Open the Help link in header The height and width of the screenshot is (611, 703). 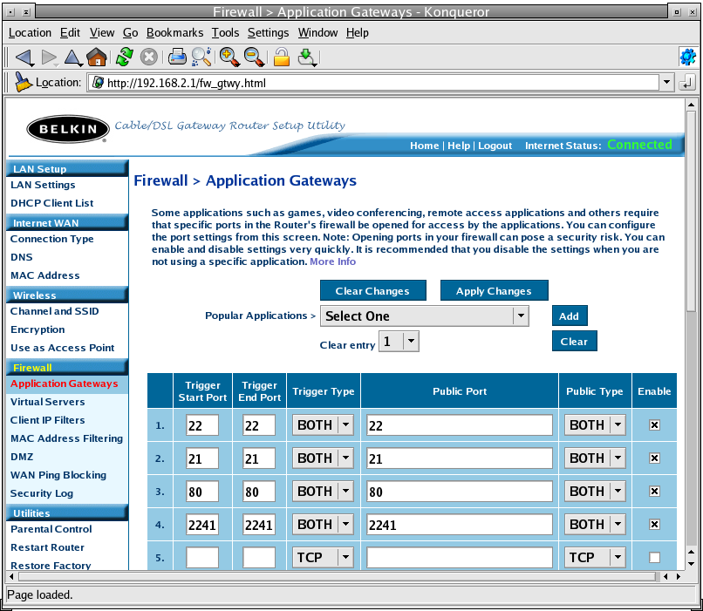(459, 146)
